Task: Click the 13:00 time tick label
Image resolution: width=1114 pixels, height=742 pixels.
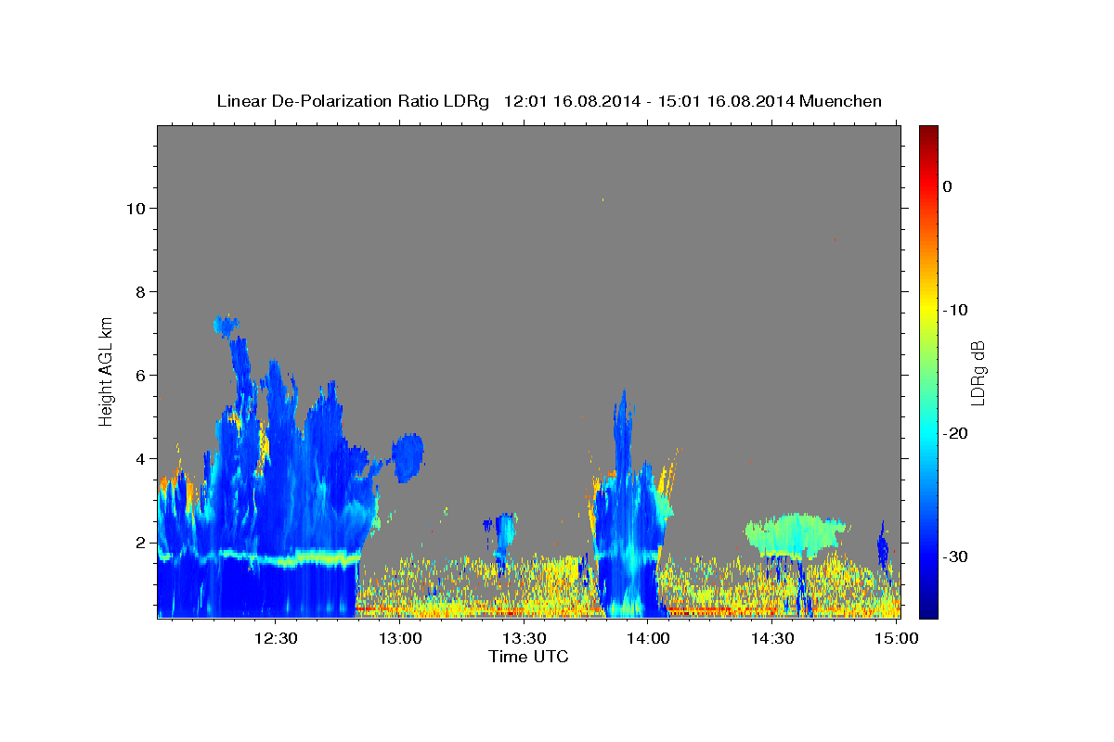Action: (x=400, y=638)
